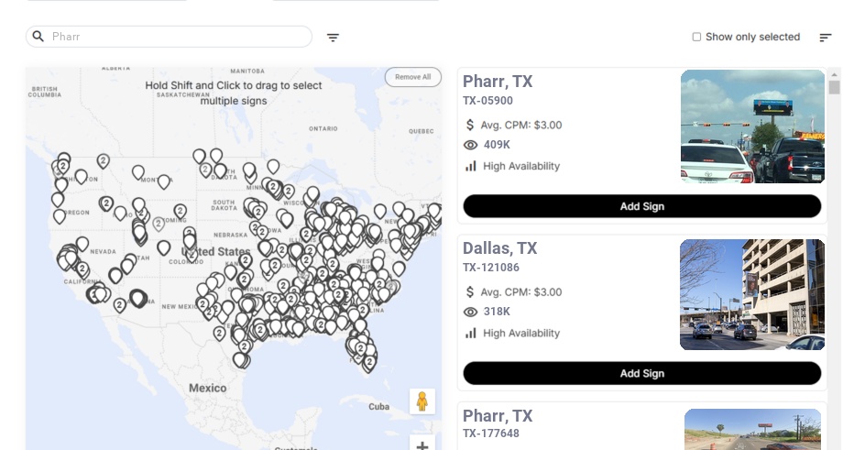Add the Pharr TX-05900 sign

click(641, 206)
